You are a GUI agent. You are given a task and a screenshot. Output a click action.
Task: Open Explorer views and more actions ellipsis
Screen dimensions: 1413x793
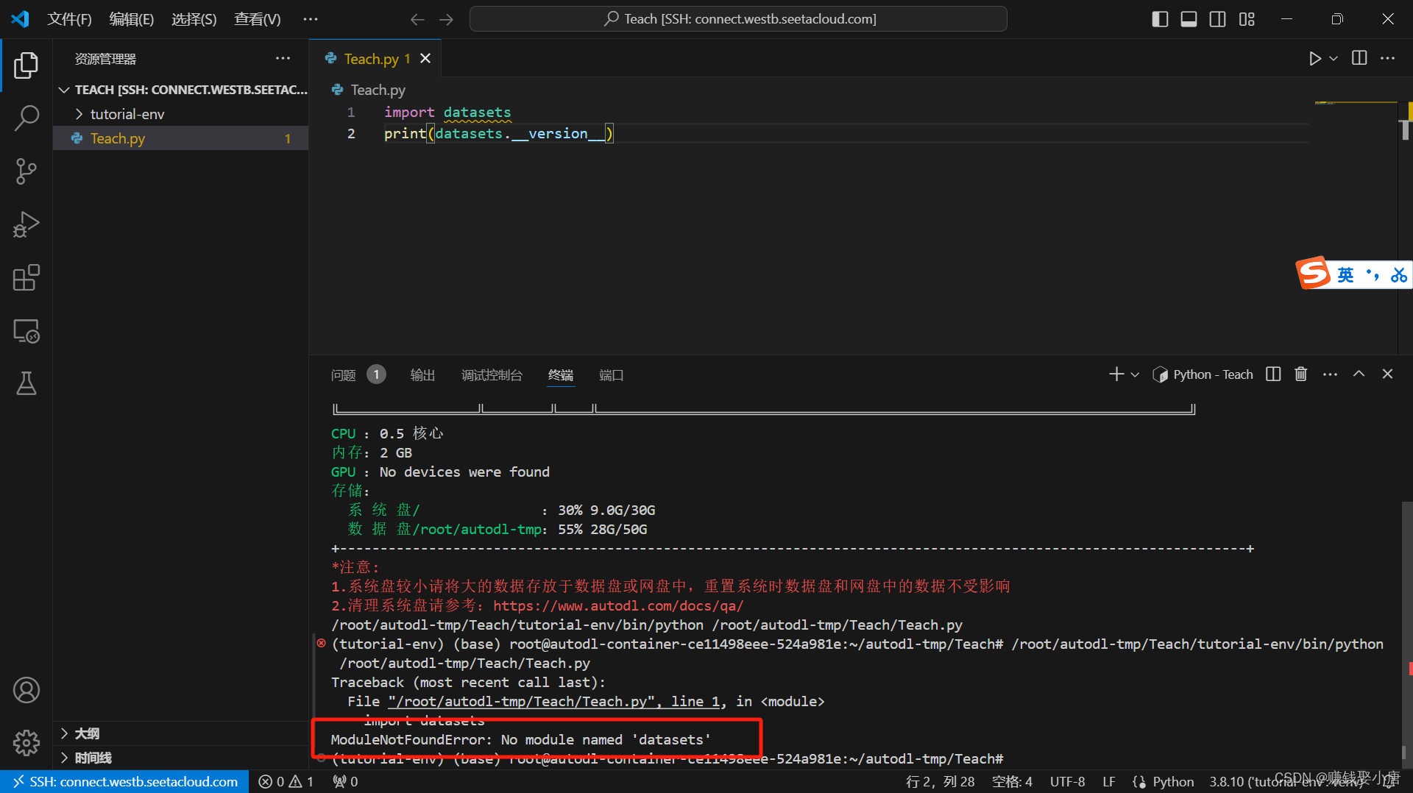coord(283,58)
